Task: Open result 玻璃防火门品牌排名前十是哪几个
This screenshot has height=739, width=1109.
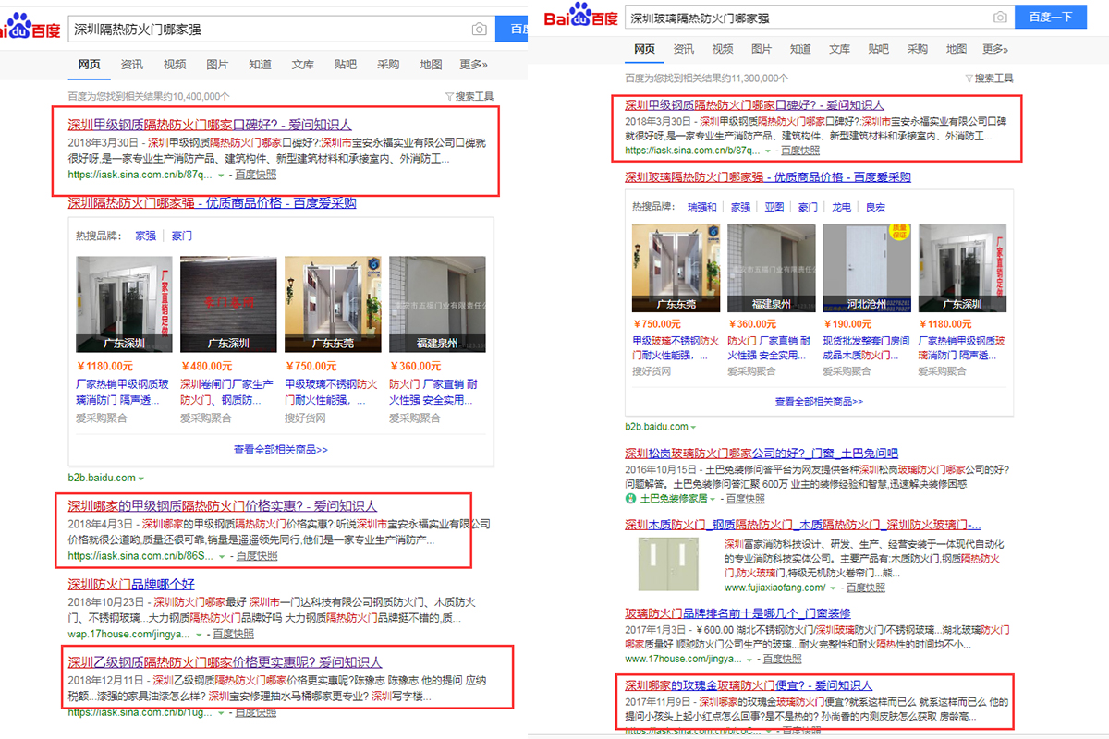Action: tap(737, 613)
